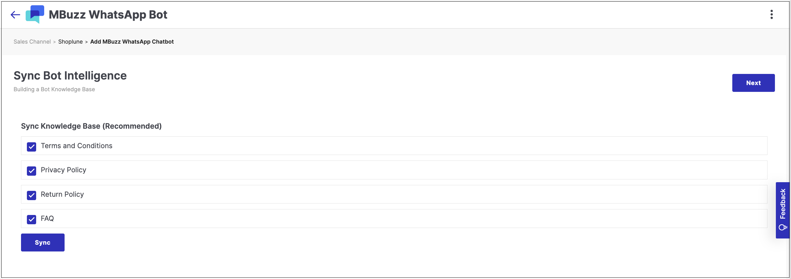
Task: Select the Terms and Conditions row label
Action: 77,146
